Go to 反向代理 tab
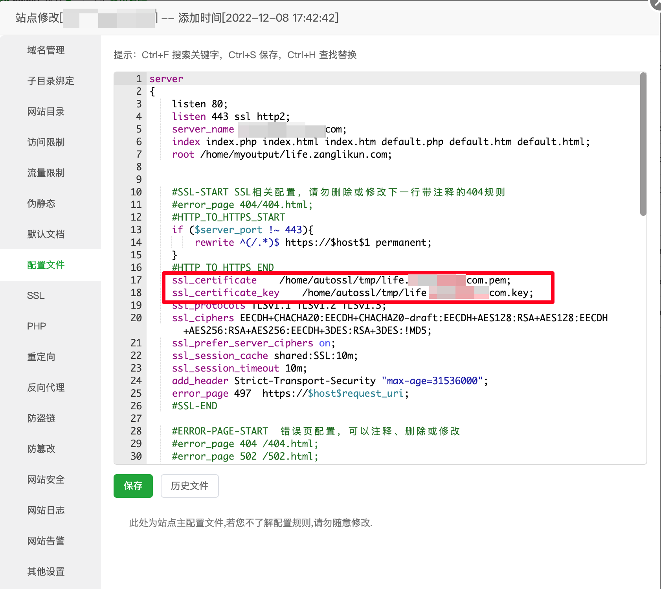 [46, 388]
